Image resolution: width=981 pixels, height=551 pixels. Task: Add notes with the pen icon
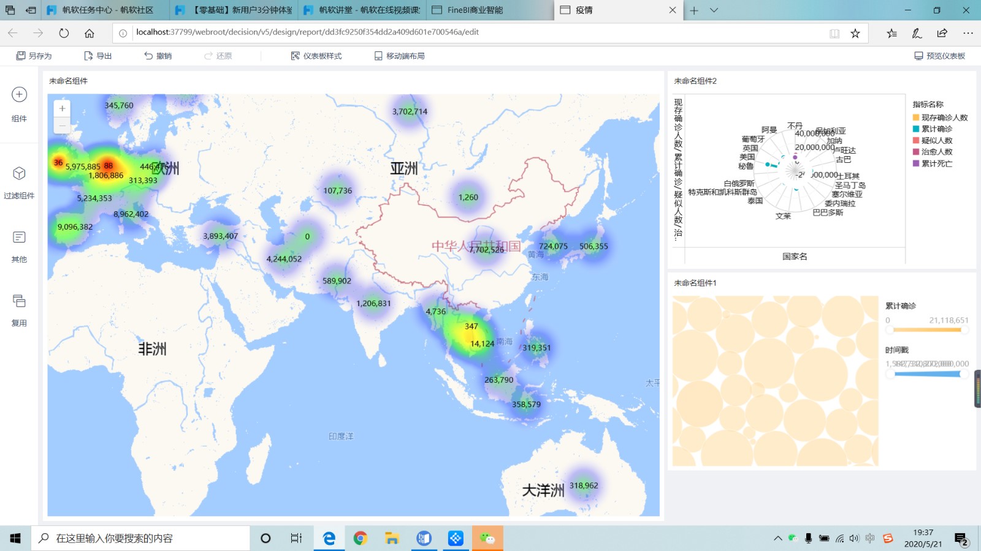[x=917, y=33]
